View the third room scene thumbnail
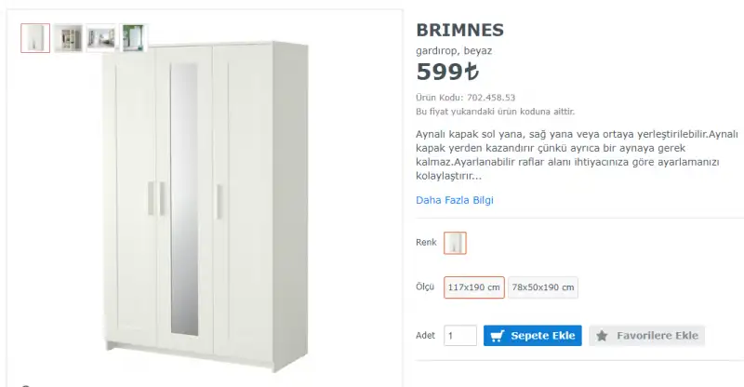The image size is (744, 387). (100, 38)
